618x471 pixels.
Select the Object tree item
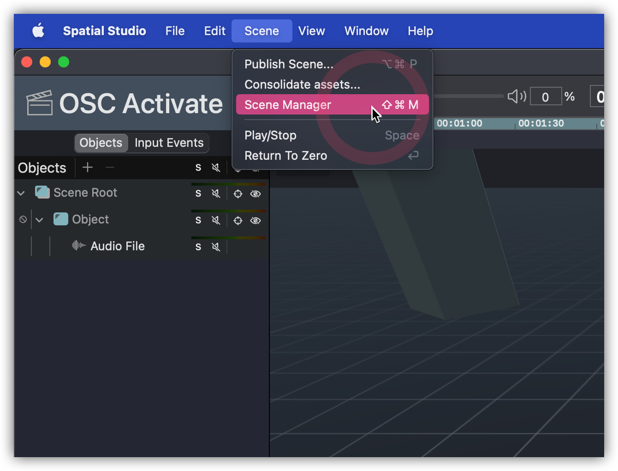[90, 219]
